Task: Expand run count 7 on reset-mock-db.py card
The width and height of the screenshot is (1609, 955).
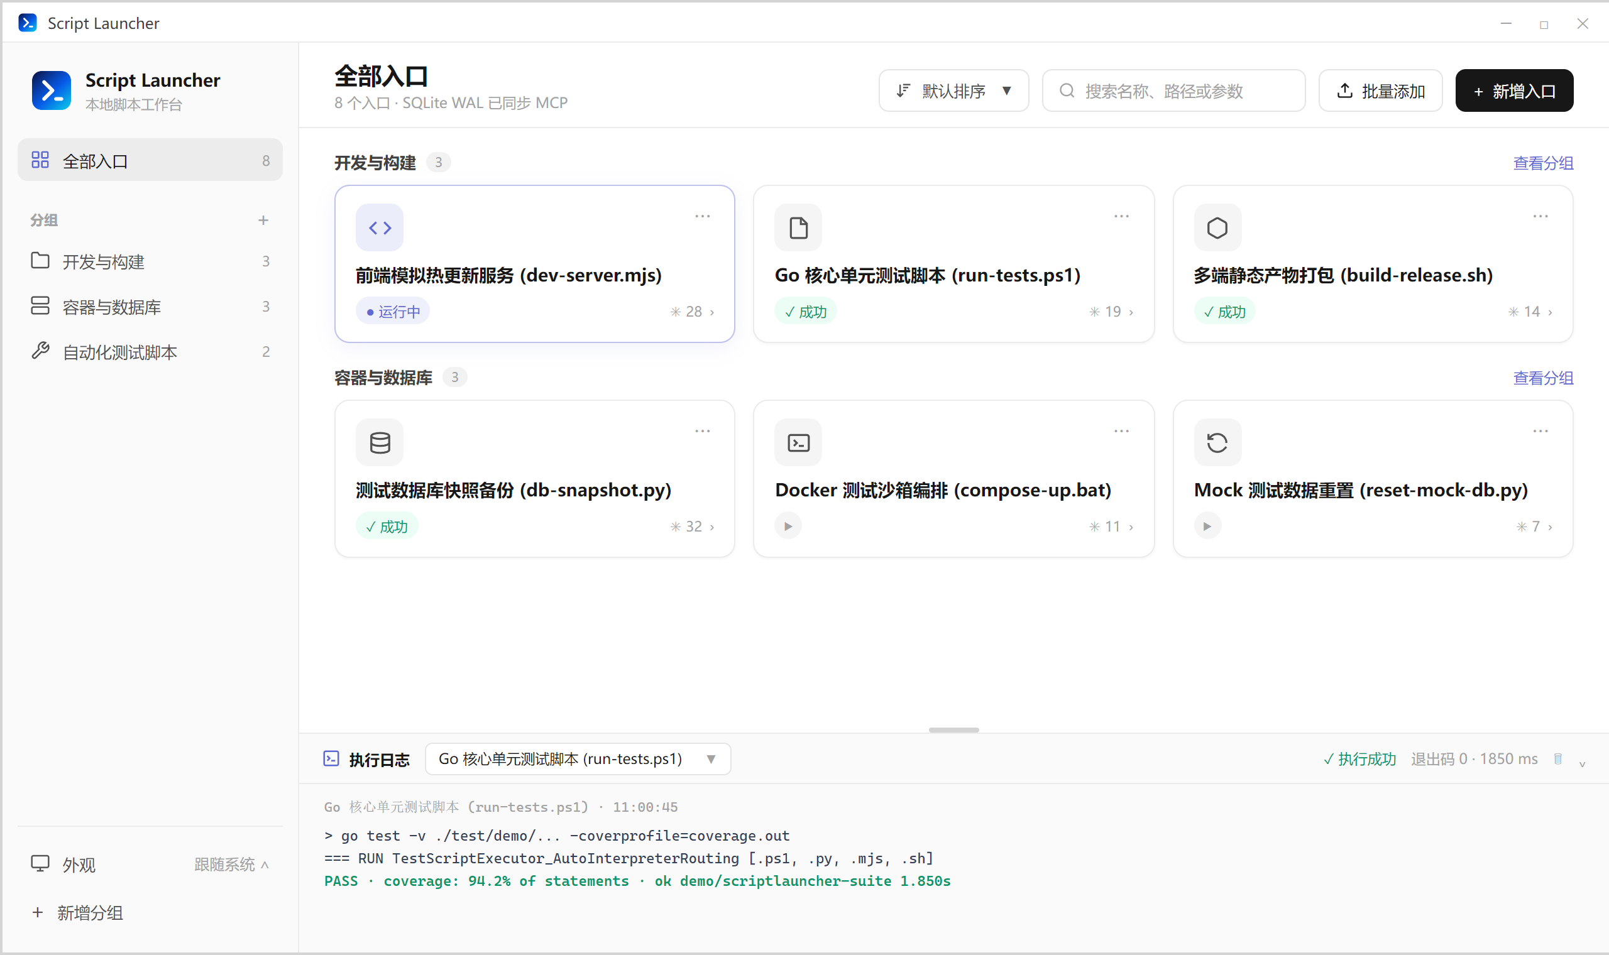Action: (1534, 527)
